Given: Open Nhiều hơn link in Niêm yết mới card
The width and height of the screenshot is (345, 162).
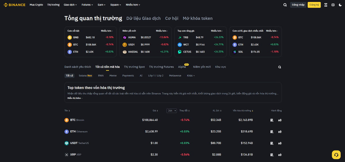Looking at the screenshot, I should point(162,31).
